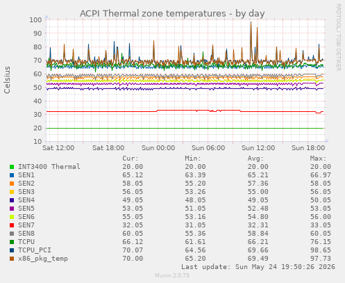Click TCPU_PCI max value 98.65

click(321, 250)
